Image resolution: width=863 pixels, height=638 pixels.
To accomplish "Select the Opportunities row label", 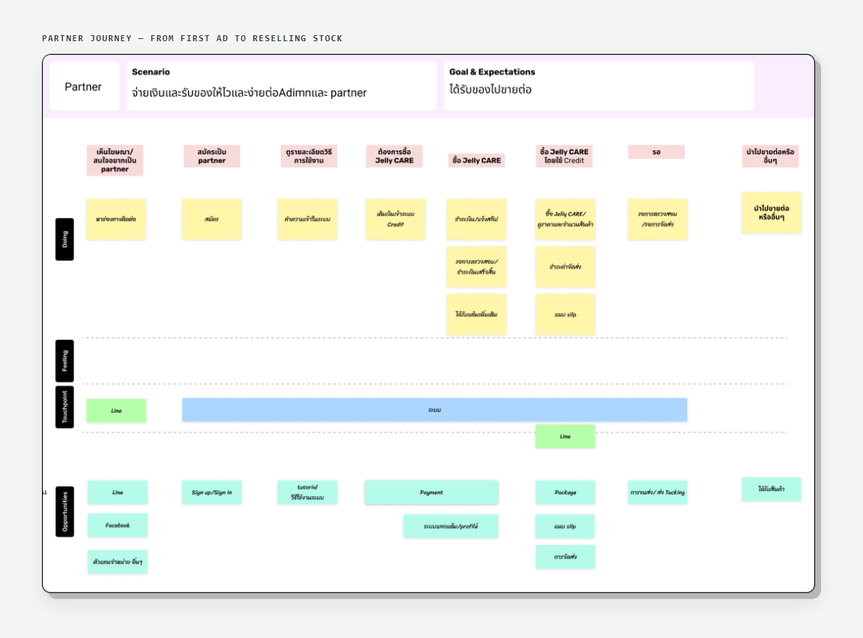I will 64,511.
